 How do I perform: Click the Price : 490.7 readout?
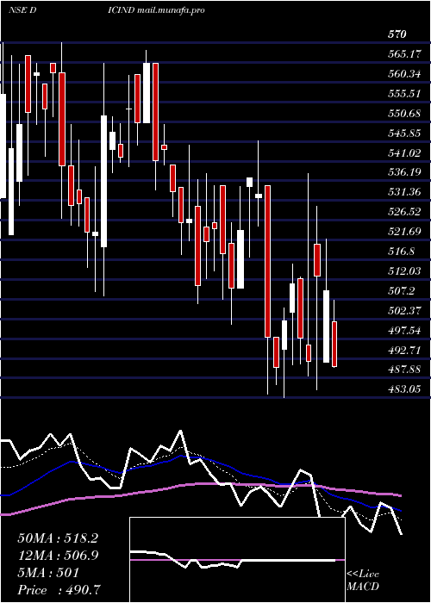59,590
